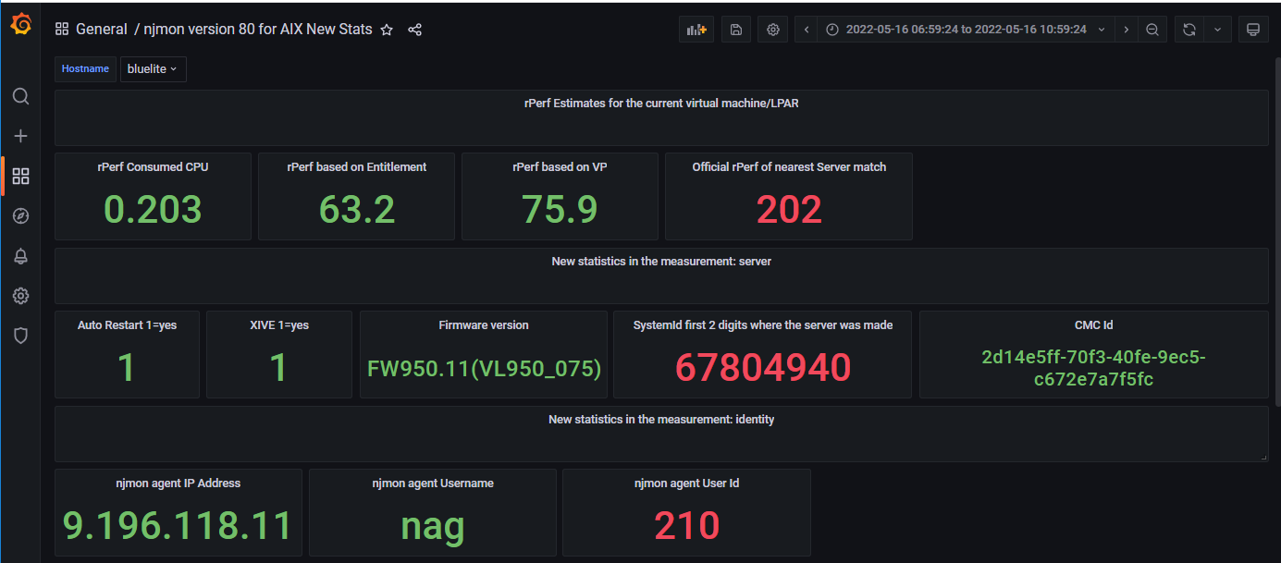Expand the Hostname bluelite dropdown

click(154, 69)
